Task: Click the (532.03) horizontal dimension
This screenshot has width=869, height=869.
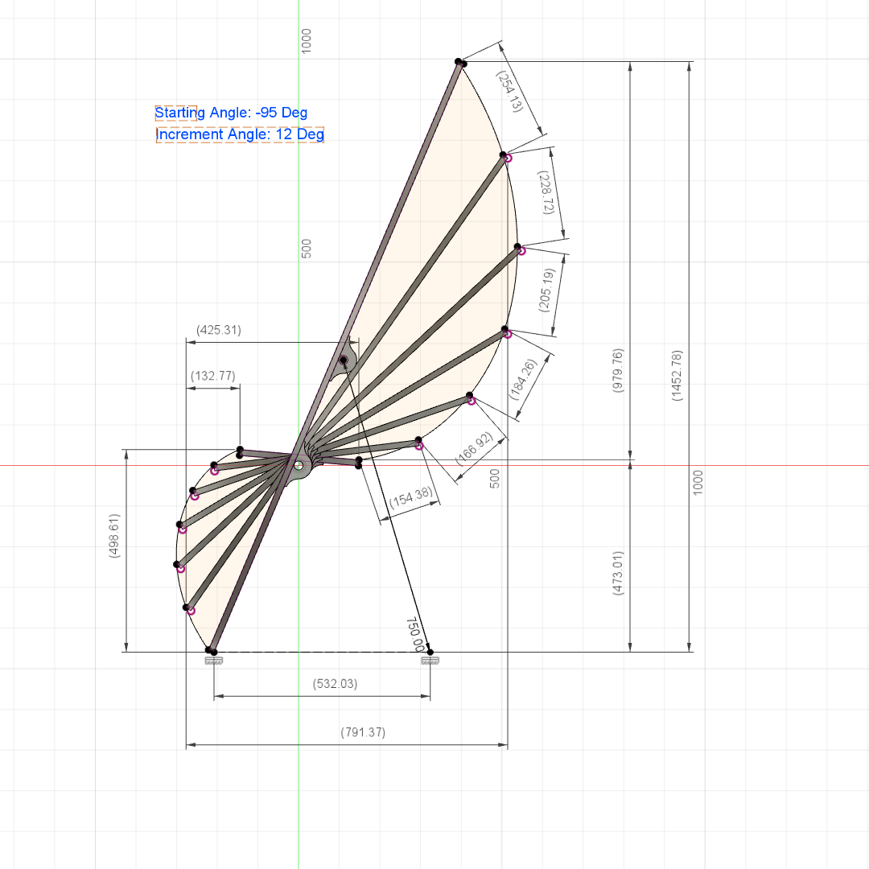Action: pos(336,683)
